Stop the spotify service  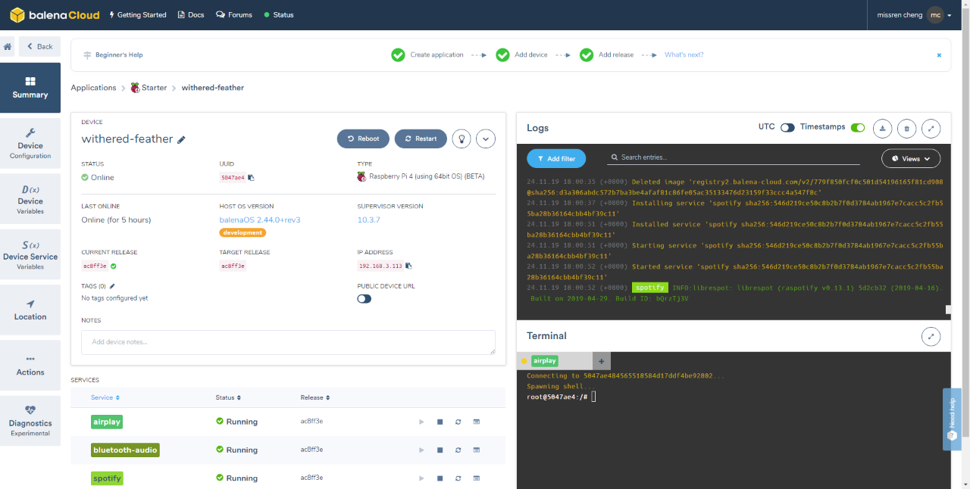click(440, 478)
